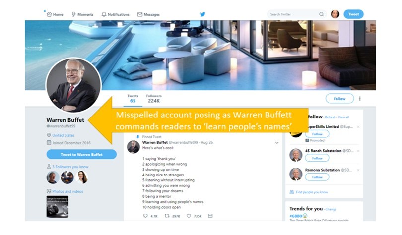Open the photo thumbnail under Photos and videos
Viewport: 402px width, 235px height.
tap(58, 207)
